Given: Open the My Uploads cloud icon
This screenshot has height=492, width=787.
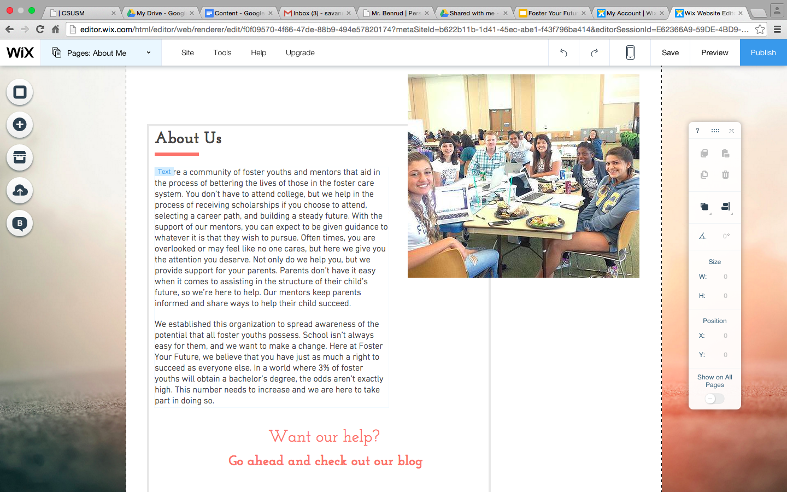Looking at the screenshot, I should [20, 190].
